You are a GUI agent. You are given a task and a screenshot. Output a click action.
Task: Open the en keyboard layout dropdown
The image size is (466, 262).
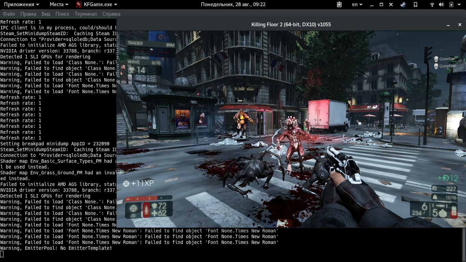coord(358,4)
